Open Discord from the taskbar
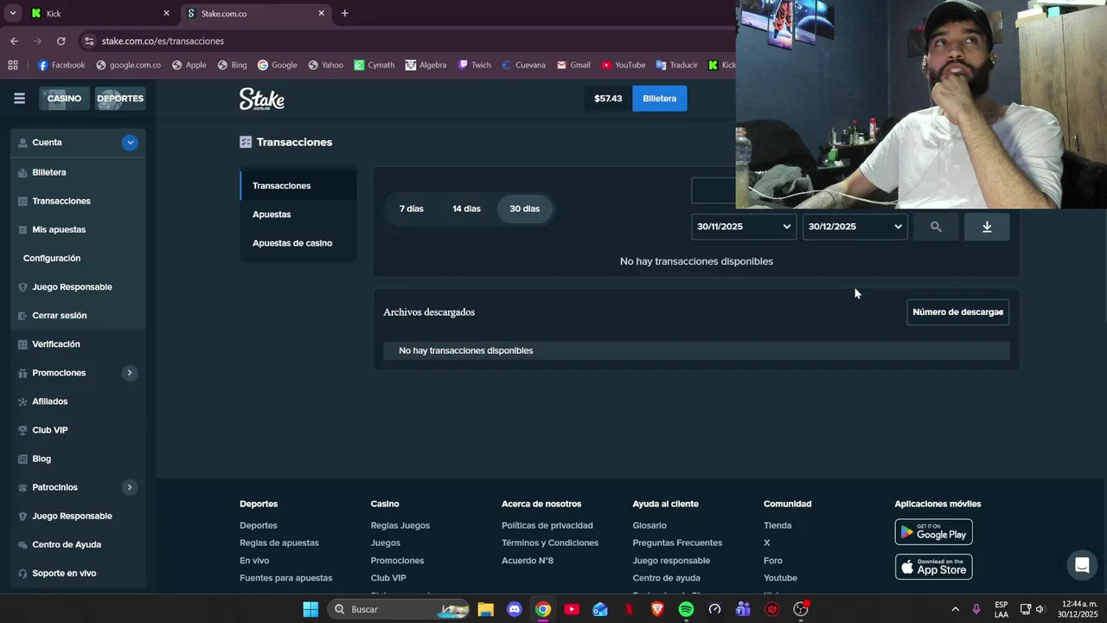Image resolution: width=1107 pixels, height=623 pixels. click(x=515, y=609)
